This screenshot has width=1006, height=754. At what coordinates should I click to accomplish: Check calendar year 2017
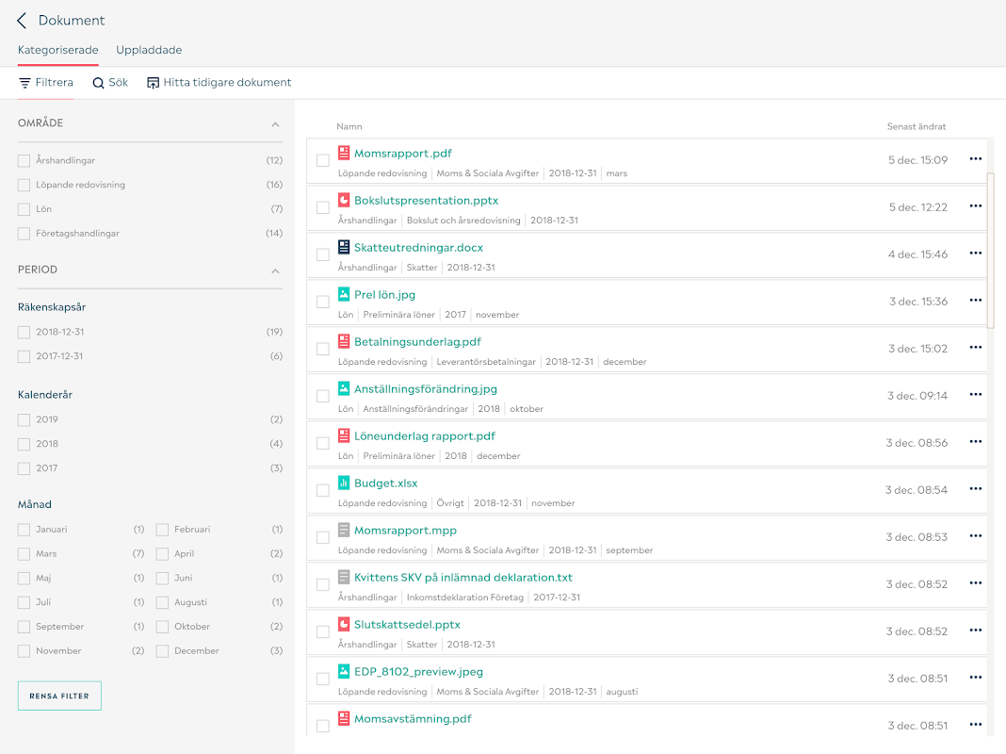(x=24, y=468)
